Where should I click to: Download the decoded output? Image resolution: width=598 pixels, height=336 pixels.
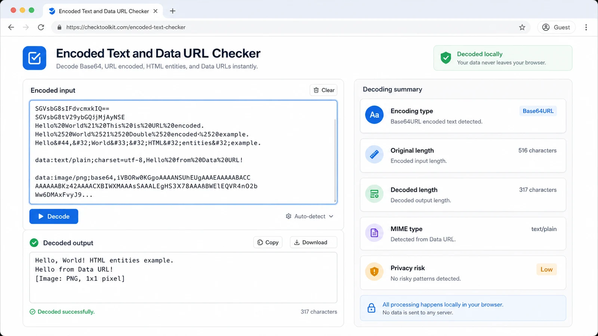[x=314, y=242]
